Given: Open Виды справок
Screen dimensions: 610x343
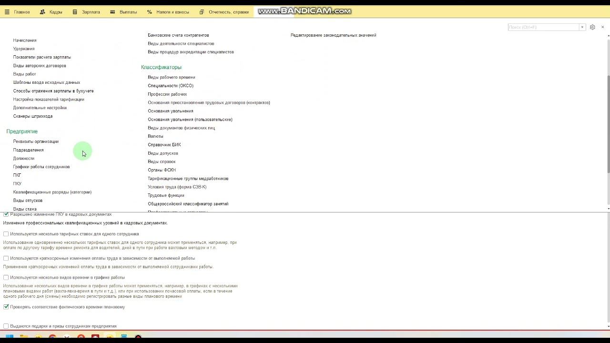Looking at the screenshot, I should [162, 161].
